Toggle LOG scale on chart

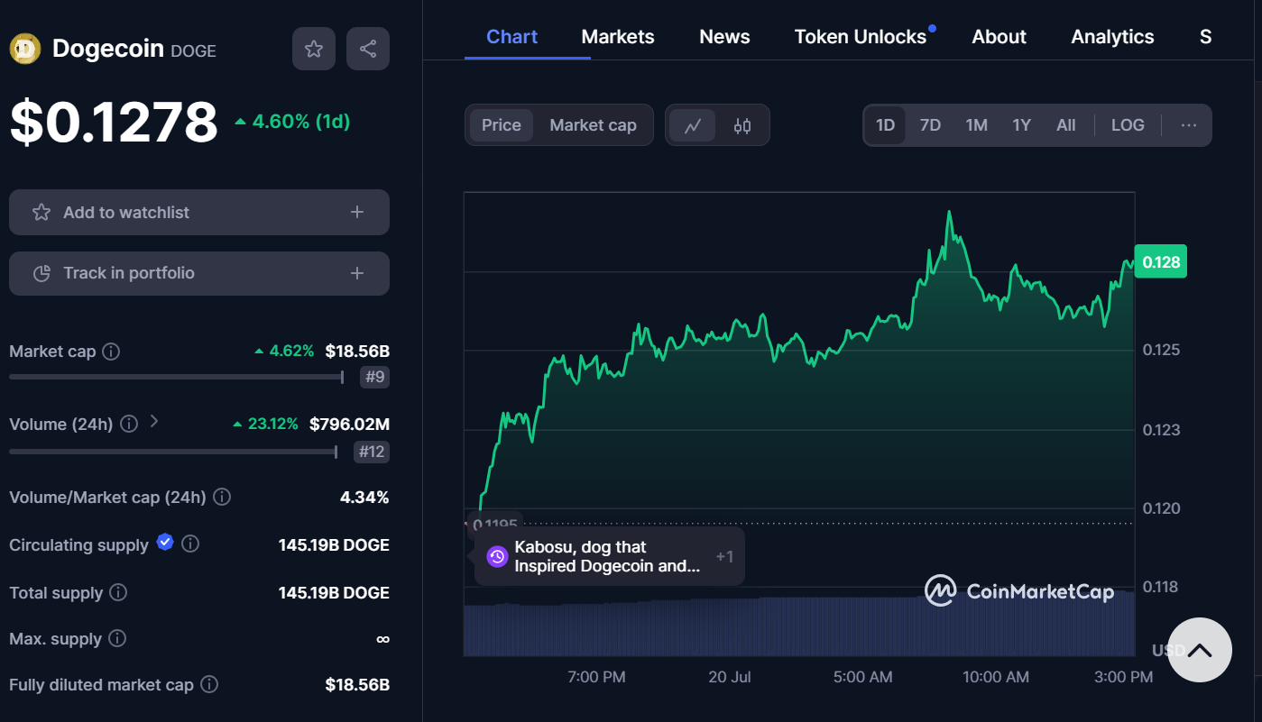click(x=1128, y=125)
